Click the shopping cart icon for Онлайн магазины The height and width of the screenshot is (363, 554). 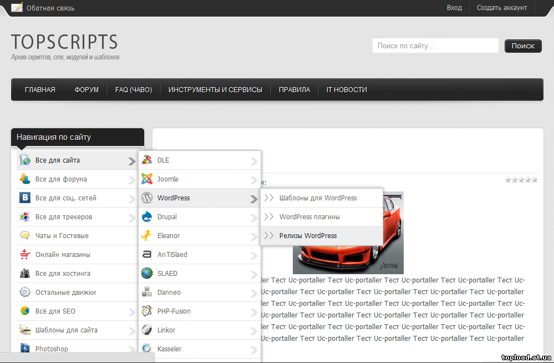[25, 254]
